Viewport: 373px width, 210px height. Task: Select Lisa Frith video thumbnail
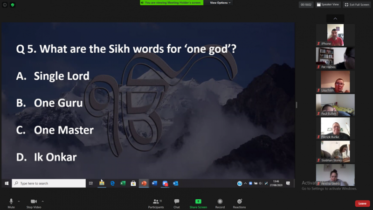pos(335,81)
